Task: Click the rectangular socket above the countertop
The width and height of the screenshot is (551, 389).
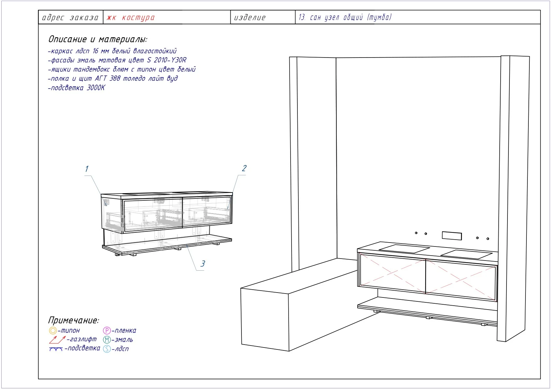Action: (x=452, y=236)
